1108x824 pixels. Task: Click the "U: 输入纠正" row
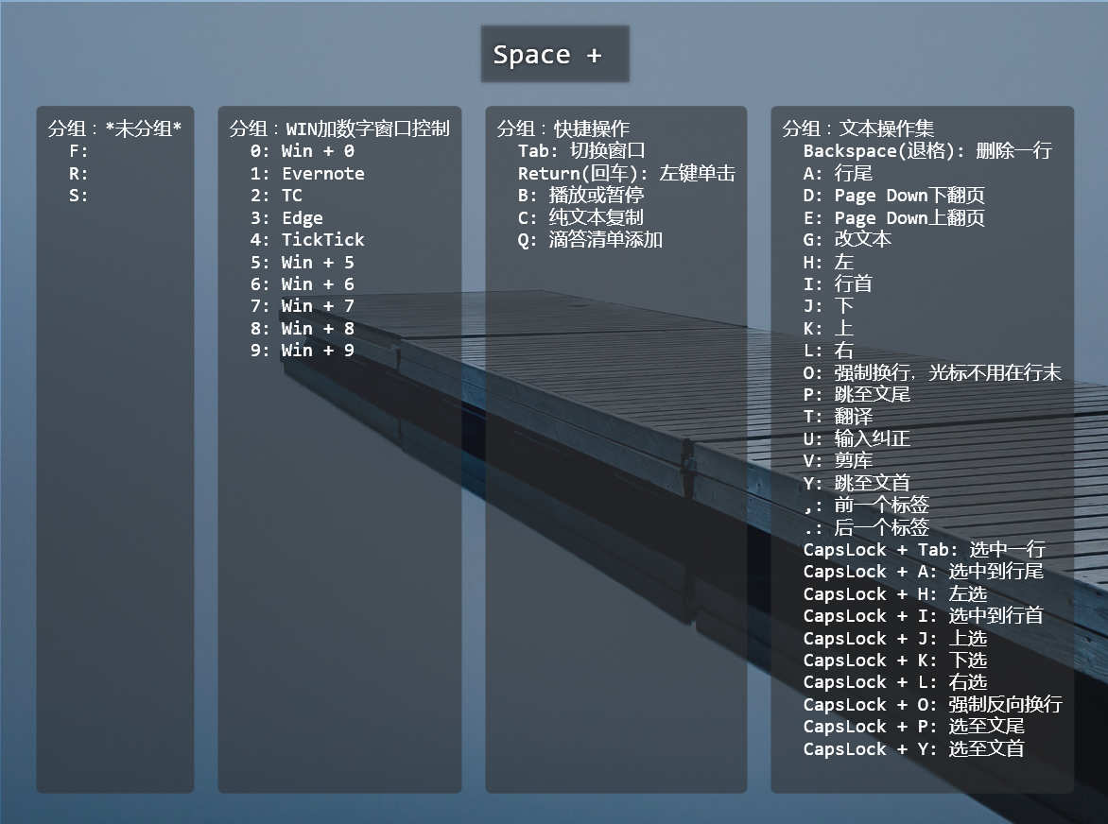tap(857, 439)
